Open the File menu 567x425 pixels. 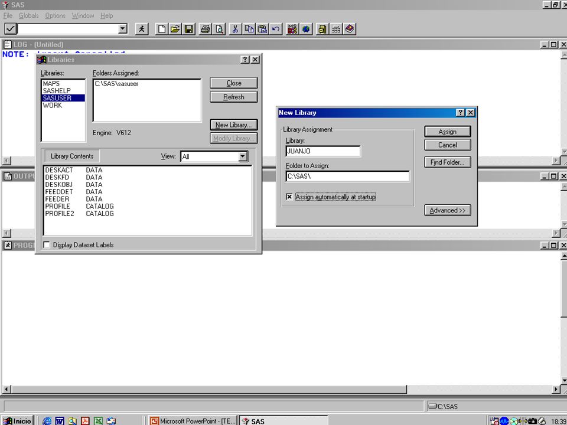coord(8,15)
